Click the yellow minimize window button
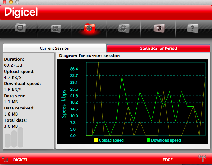This screenshot has height=165, width=212. coord(11,2)
